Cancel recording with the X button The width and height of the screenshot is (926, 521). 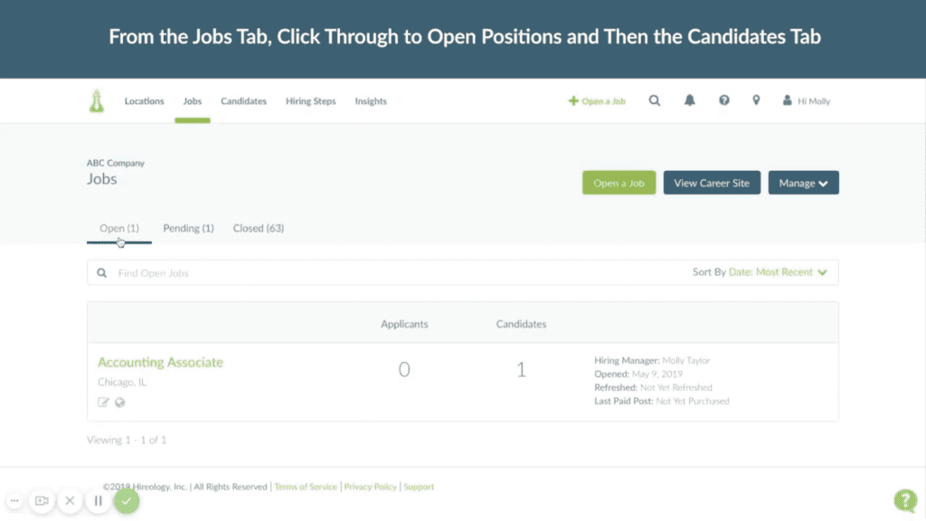click(x=70, y=500)
